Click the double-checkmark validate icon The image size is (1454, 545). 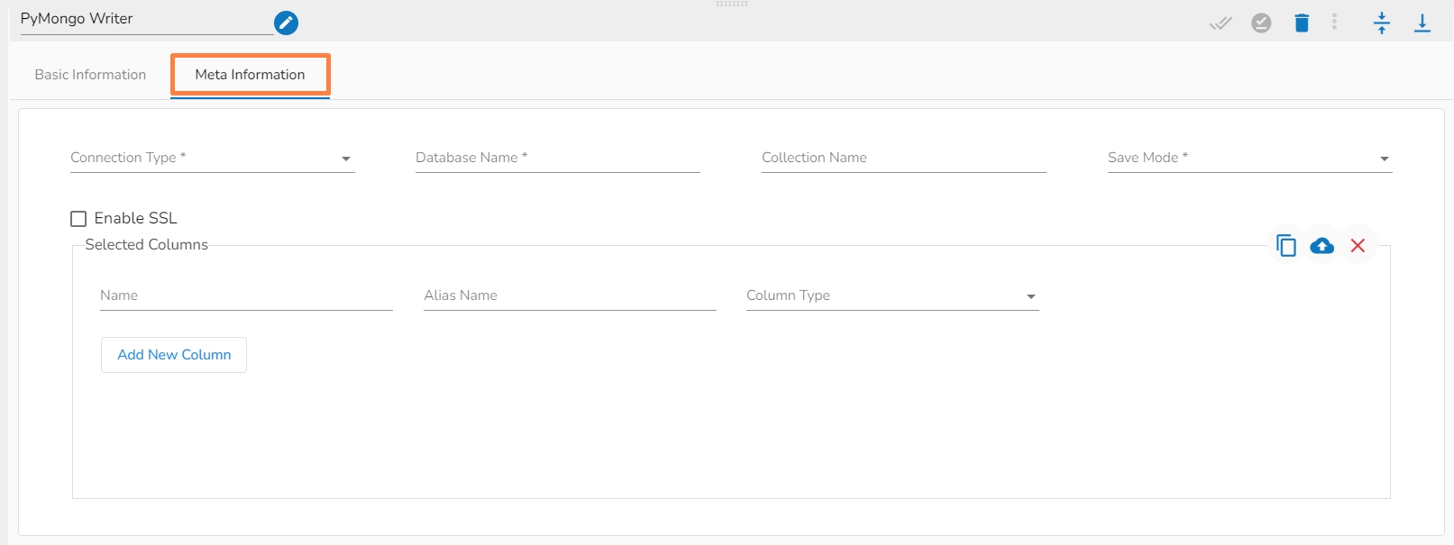tap(1221, 23)
